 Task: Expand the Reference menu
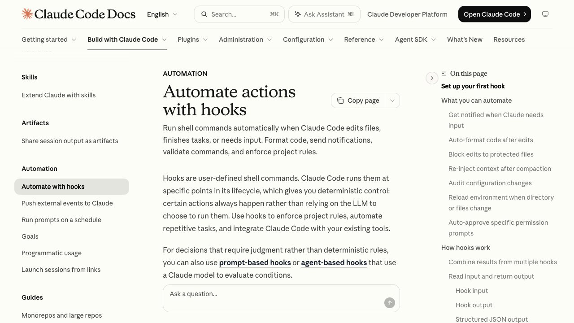[x=364, y=39]
